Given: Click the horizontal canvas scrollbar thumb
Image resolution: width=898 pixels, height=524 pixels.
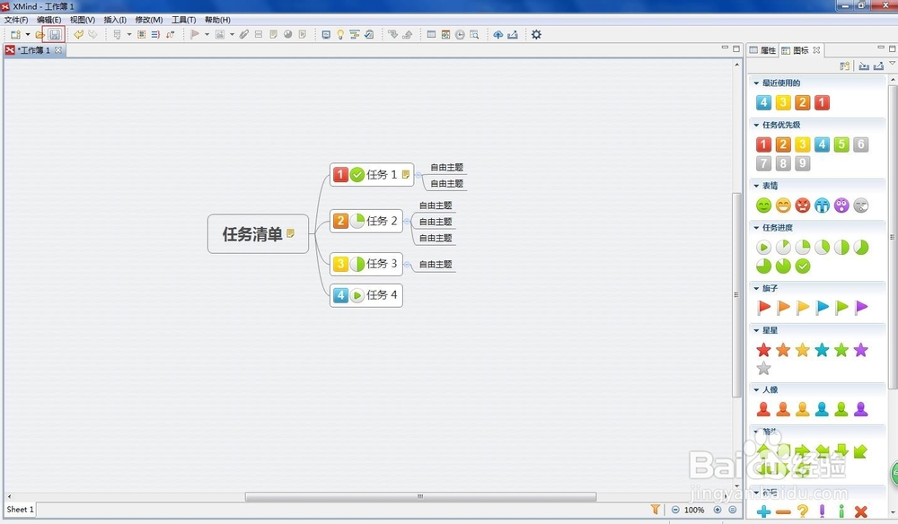Looking at the screenshot, I should point(420,496).
